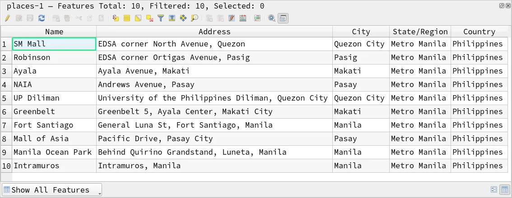The image size is (512, 198).
Task: Click the 'Greenbelt' name cell
Action: (x=54, y=111)
